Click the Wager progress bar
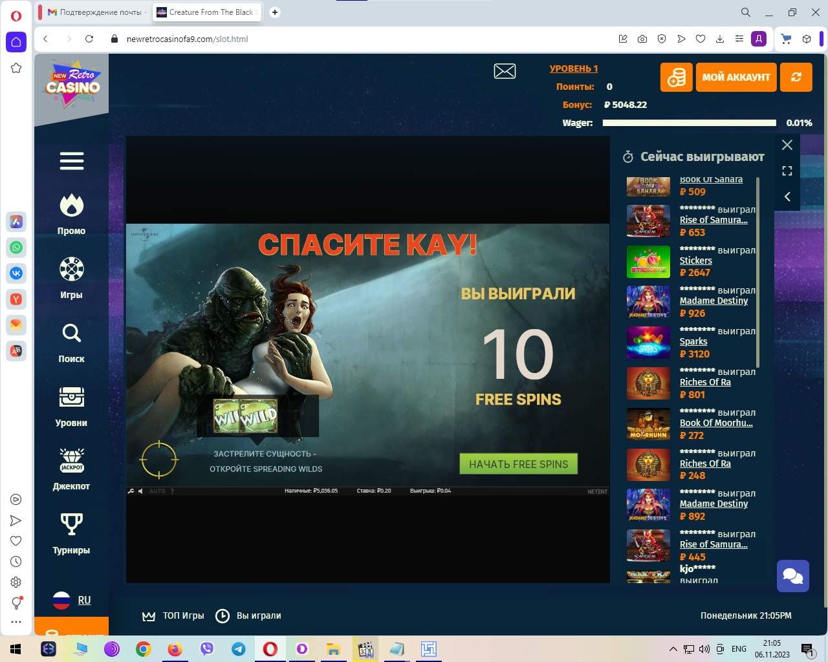The image size is (828, 662). 690,123
